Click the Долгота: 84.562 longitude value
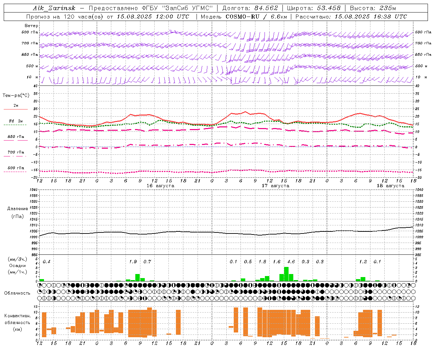This screenshot has height=346, width=433. click(250, 8)
